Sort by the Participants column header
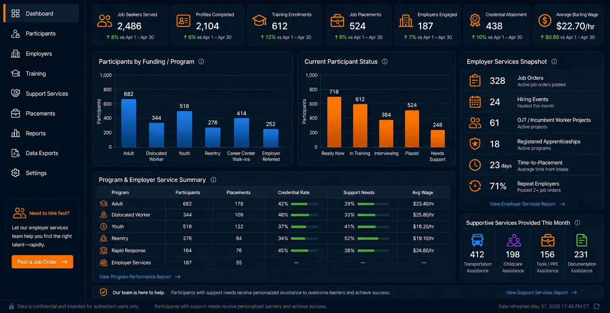The image size is (610, 313). click(188, 192)
